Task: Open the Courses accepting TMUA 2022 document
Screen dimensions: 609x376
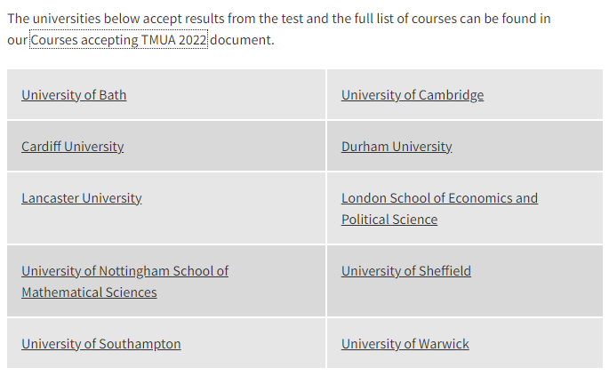Action: (118, 40)
